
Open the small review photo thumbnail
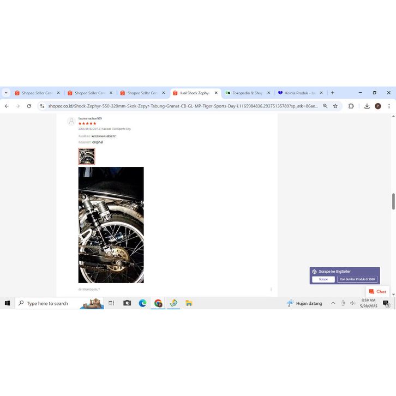coord(87,157)
